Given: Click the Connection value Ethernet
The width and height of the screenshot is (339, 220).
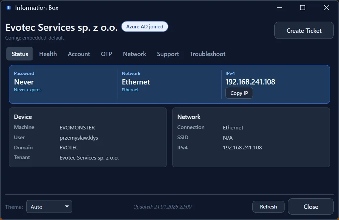Looking at the screenshot, I should [x=233, y=128].
